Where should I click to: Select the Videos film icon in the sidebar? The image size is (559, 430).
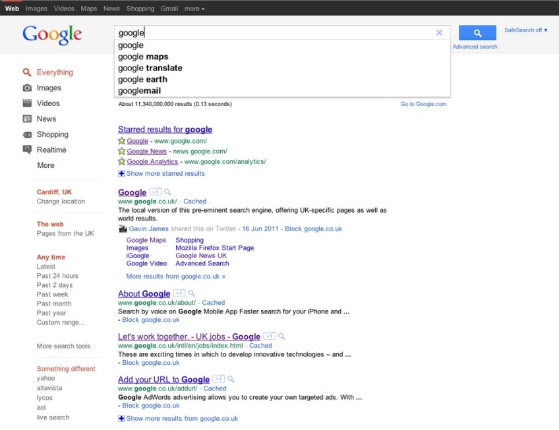coord(27,103)
